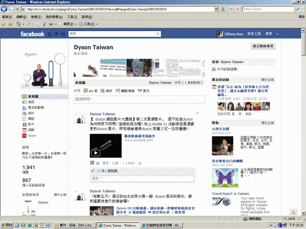This screenshot has width=306, height=229.
Task: Open the Tools (工具) toolbar dropdown
Action: pos(88,24)
